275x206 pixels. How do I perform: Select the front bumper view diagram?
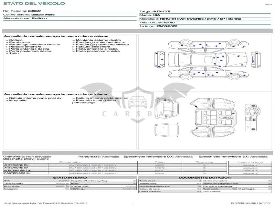pos(160,59)
